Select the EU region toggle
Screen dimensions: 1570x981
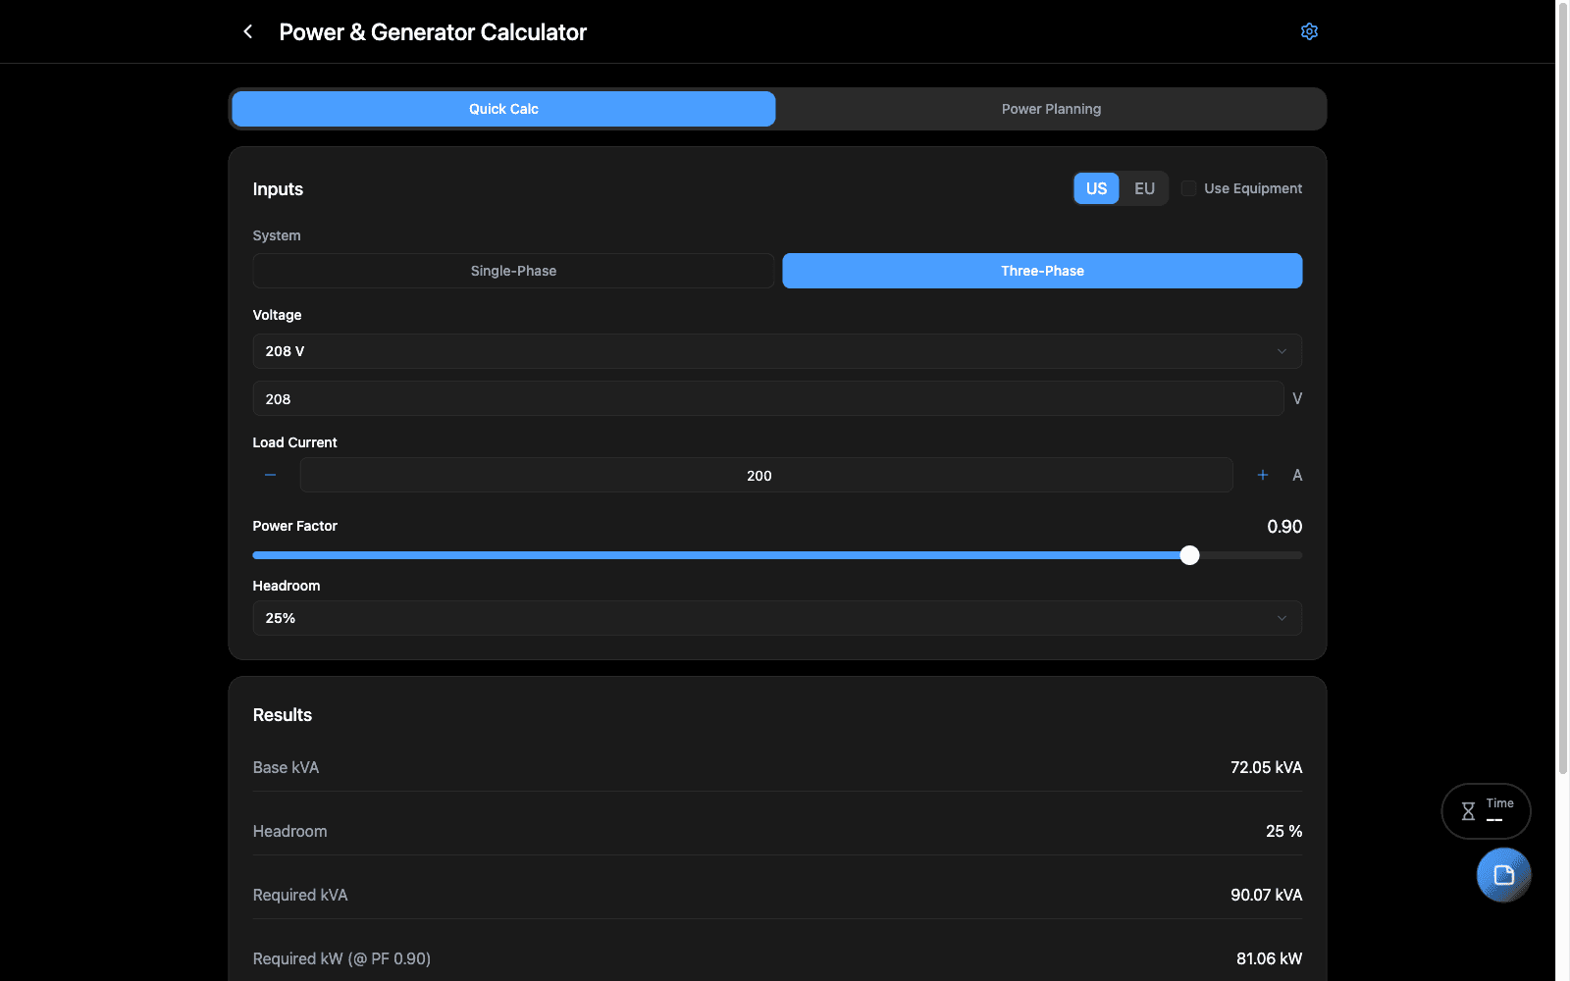click(1144, 188)
